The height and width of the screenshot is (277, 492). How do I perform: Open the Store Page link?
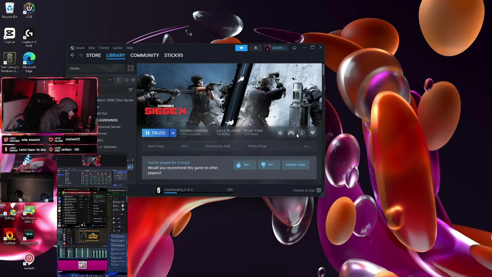tap(156, 146)
